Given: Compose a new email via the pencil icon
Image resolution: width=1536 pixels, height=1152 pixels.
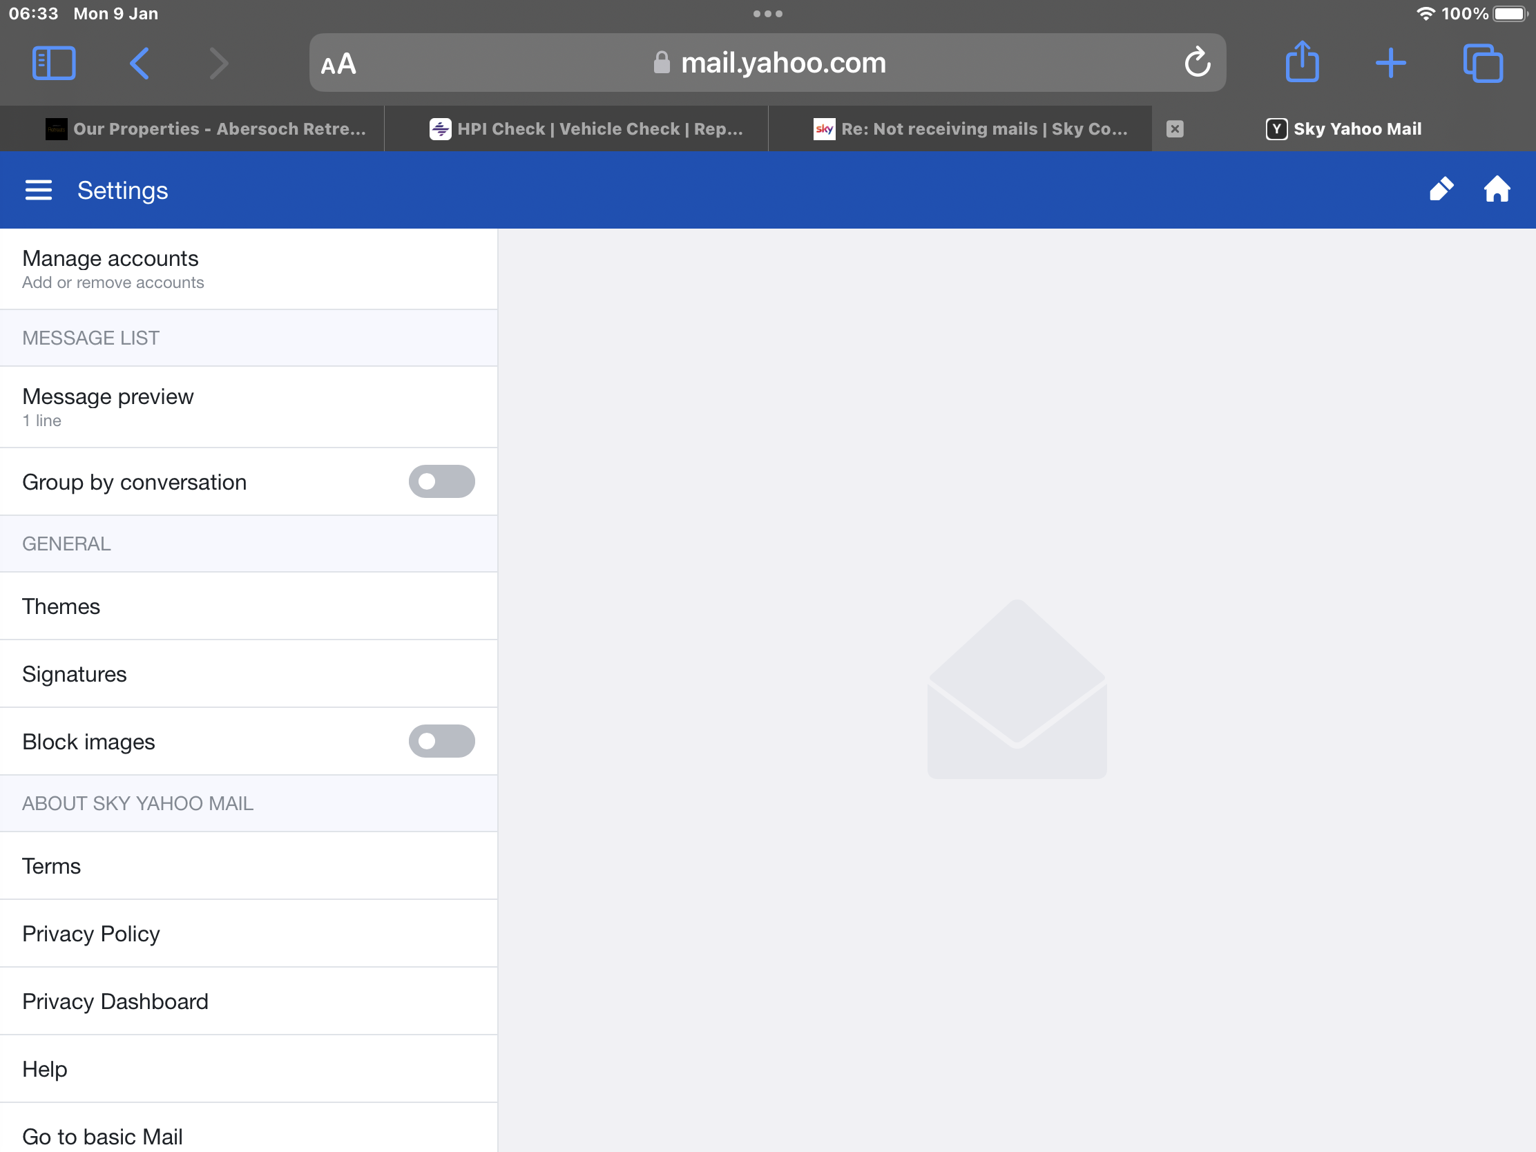Looking at the screenshot, I should pyautogui.click(x=1441, y=188).
